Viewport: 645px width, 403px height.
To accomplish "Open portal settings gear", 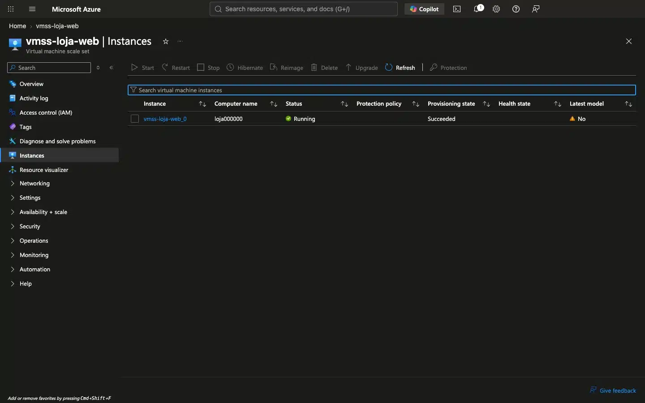I will pyautogui.click(x=496, y=9).
